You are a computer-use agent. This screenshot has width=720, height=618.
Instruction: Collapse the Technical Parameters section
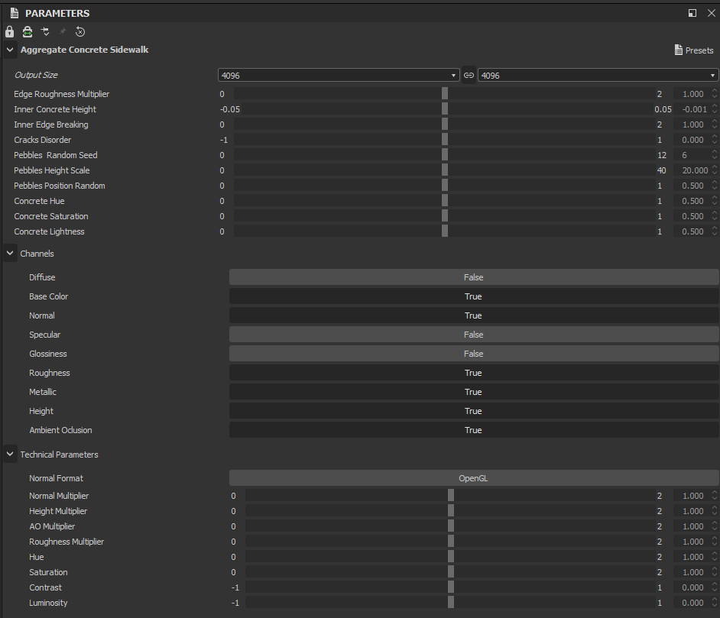10,455
